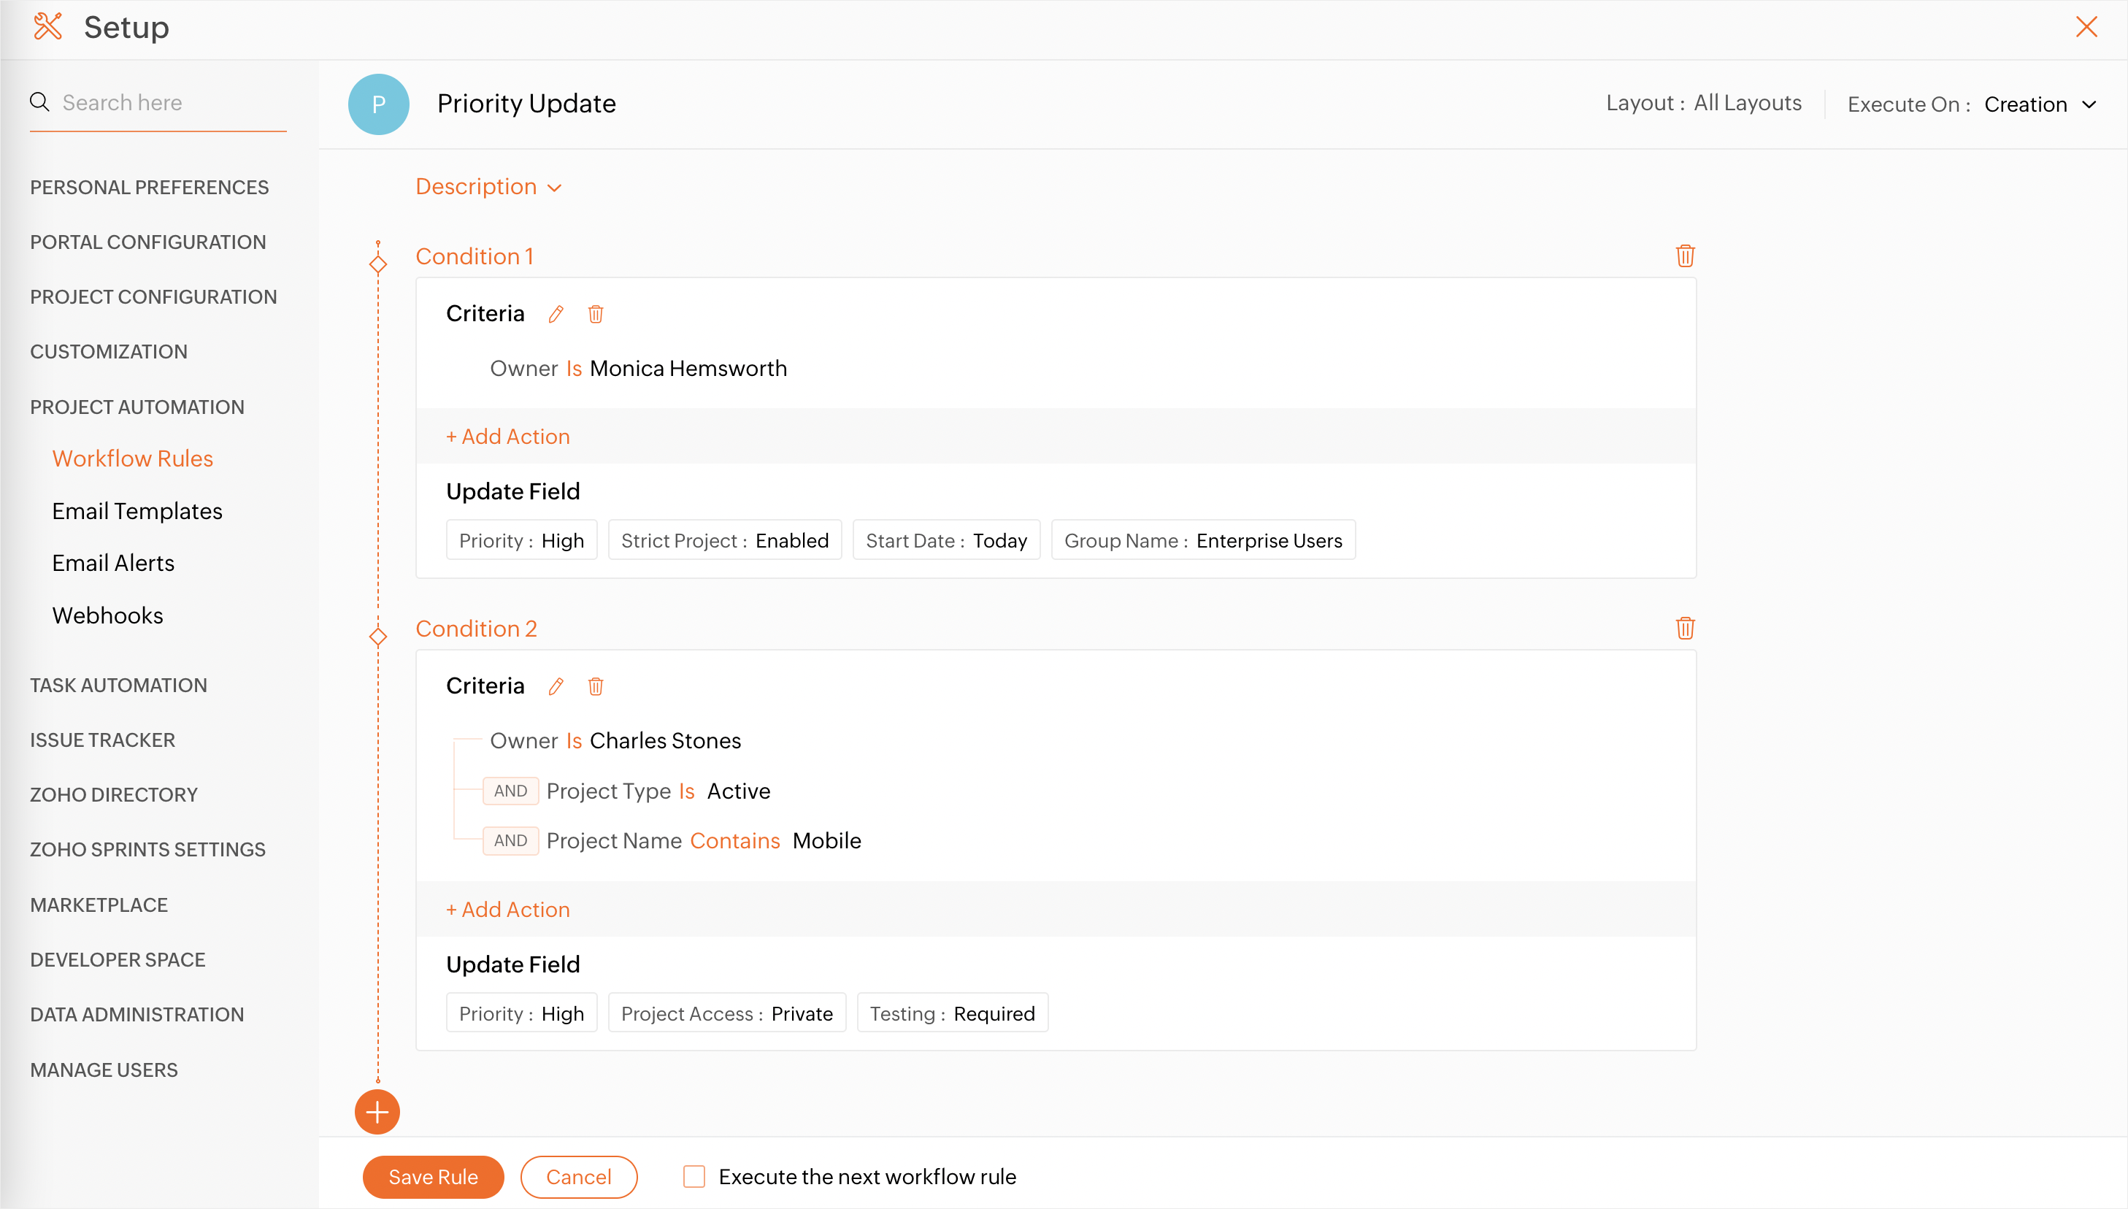Enable Execute the next workflow rule checkbox
The image size is (2128, 1209).
[694, 1177]
